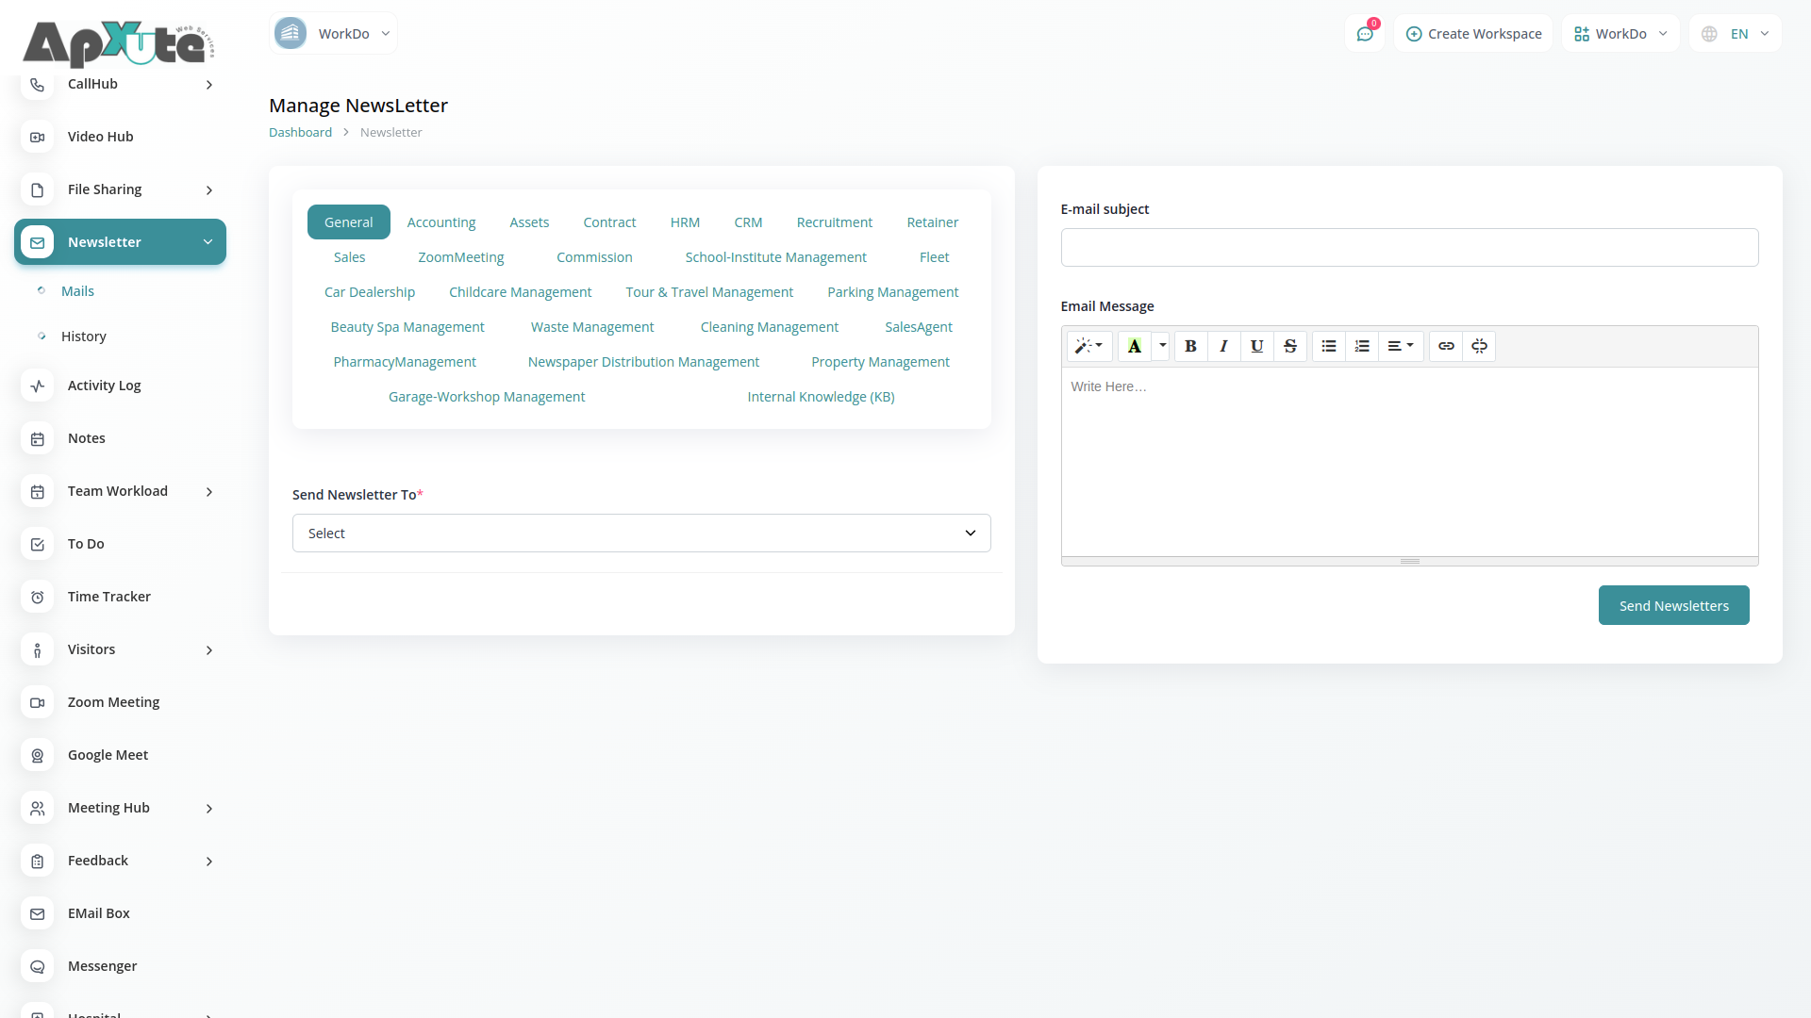The height and width of the screenshot is (1018, 1811).
Task: Apply underline formatting in editor
Action: click(1256, 346)
